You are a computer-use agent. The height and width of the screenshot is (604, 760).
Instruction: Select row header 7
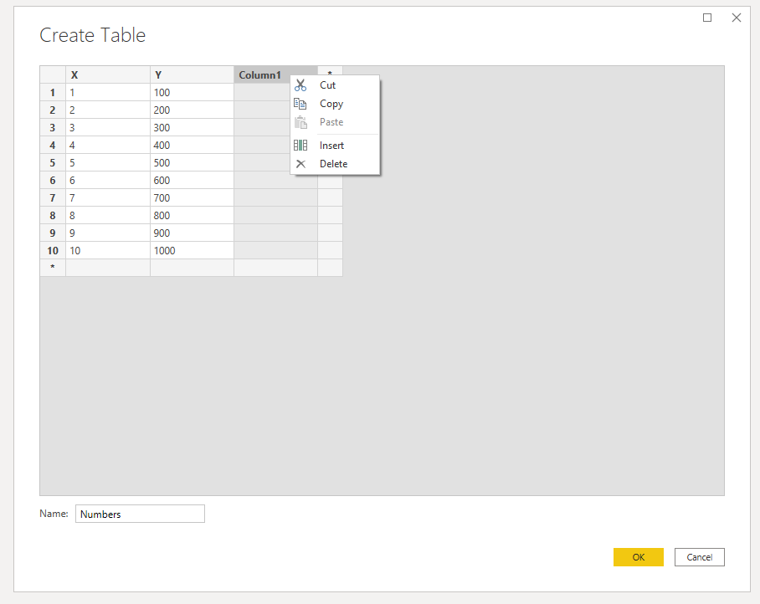(x=53, y=197)
